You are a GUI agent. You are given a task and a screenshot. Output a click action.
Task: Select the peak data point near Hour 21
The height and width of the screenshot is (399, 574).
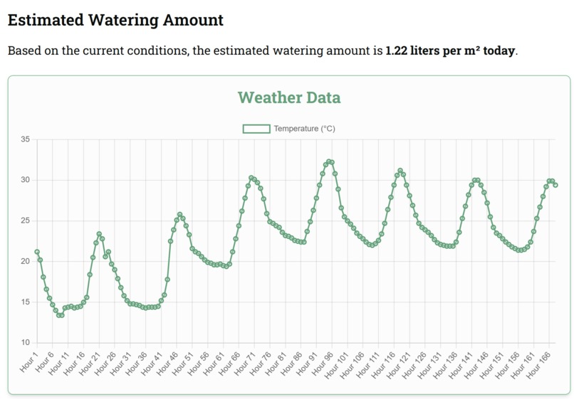pos(99,234)
